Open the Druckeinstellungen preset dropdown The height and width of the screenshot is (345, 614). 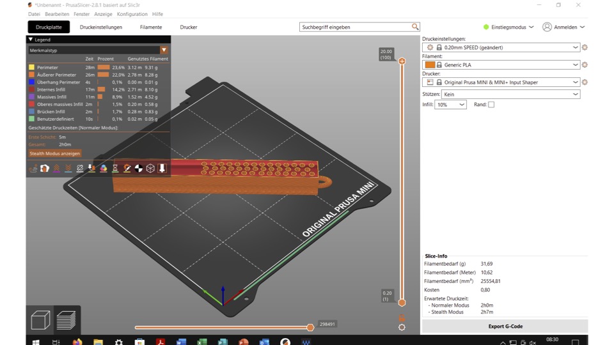501,47
